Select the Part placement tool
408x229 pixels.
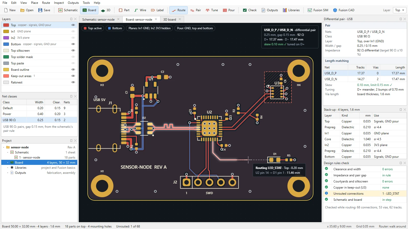pyautogui.click(x=124, y=10)
